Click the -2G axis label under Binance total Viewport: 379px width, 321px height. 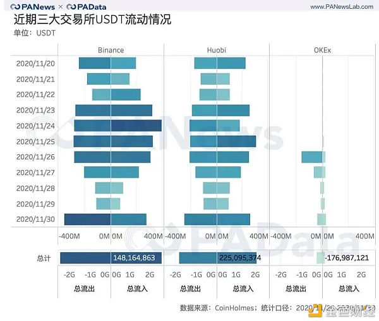[x=69, y=275]
